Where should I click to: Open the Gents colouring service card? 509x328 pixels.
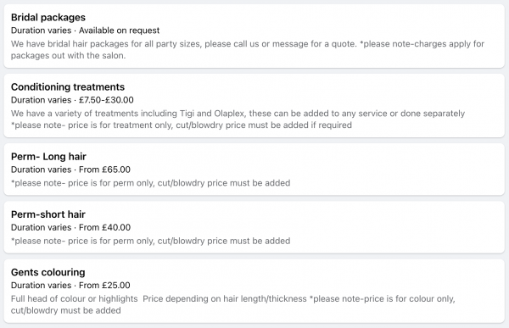coord(255,291)
